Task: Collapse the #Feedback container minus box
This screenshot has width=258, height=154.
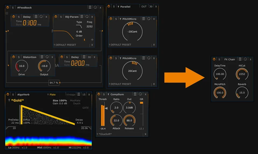Action: pos(7,13)
